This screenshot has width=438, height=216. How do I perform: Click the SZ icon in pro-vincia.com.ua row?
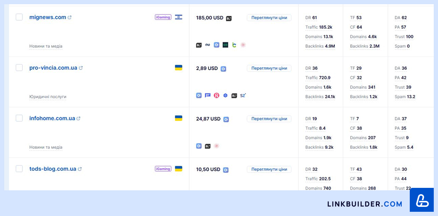(243, 95)
